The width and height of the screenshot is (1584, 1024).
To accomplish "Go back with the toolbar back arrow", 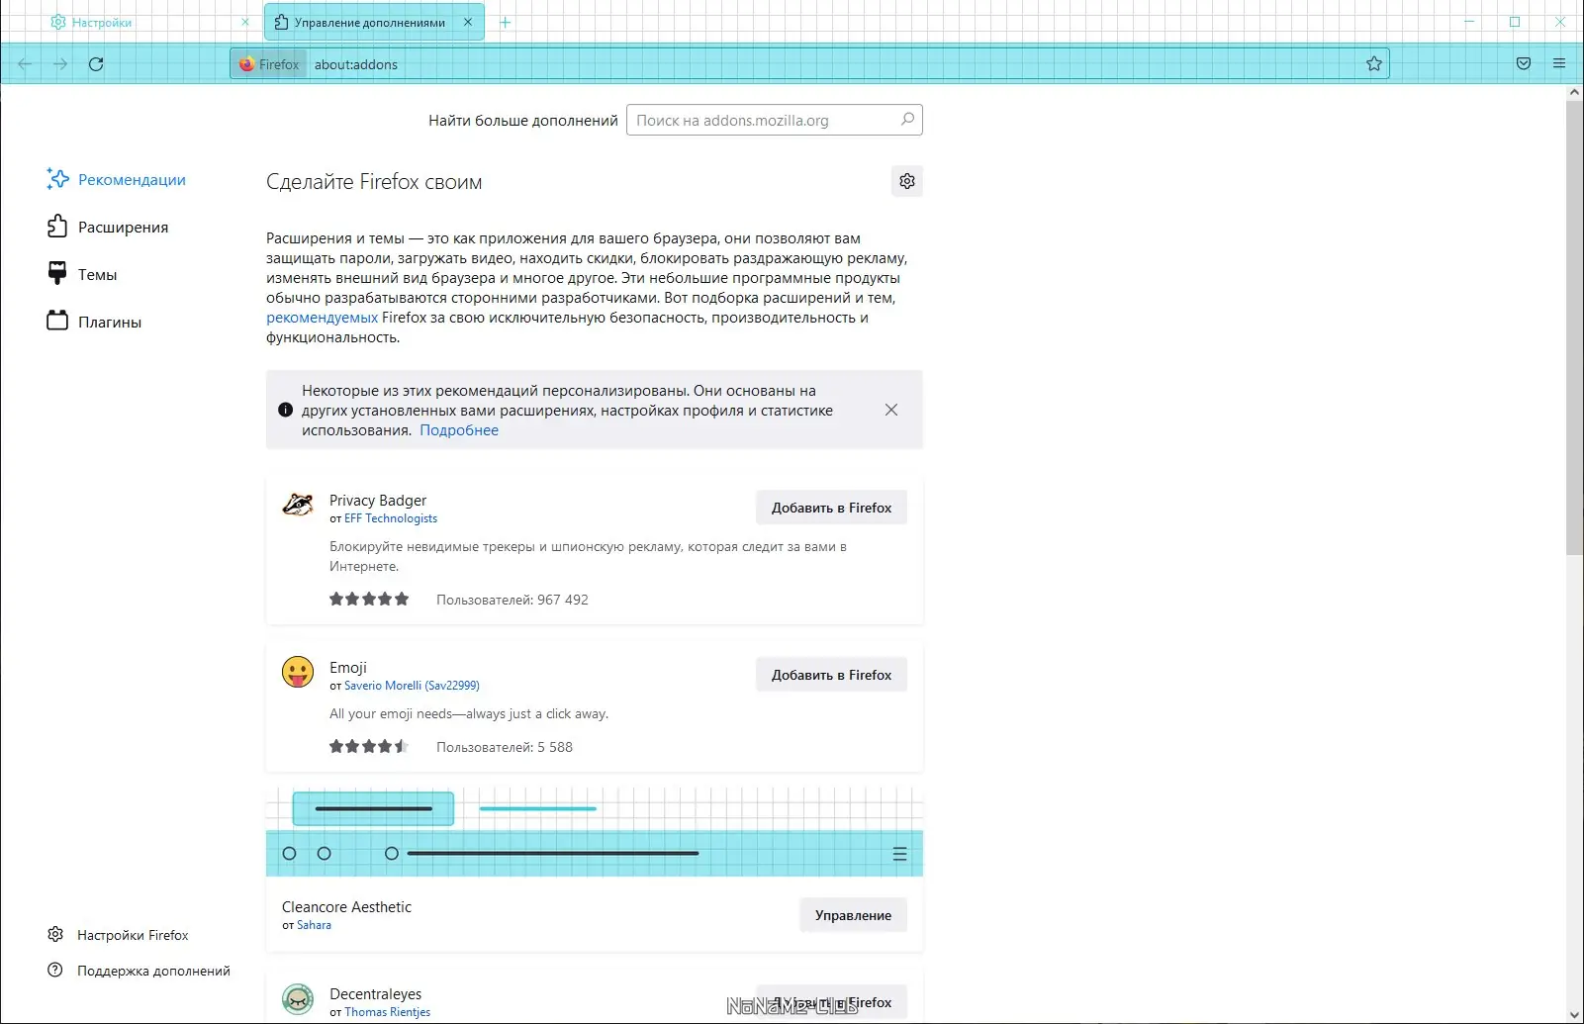I will pos(25,64).
